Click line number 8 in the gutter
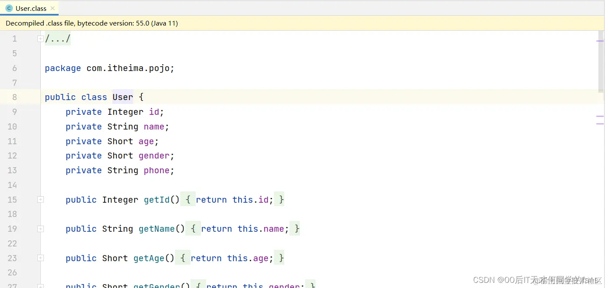Viewport: 605px width, 288px height. [x=14, y=97]
